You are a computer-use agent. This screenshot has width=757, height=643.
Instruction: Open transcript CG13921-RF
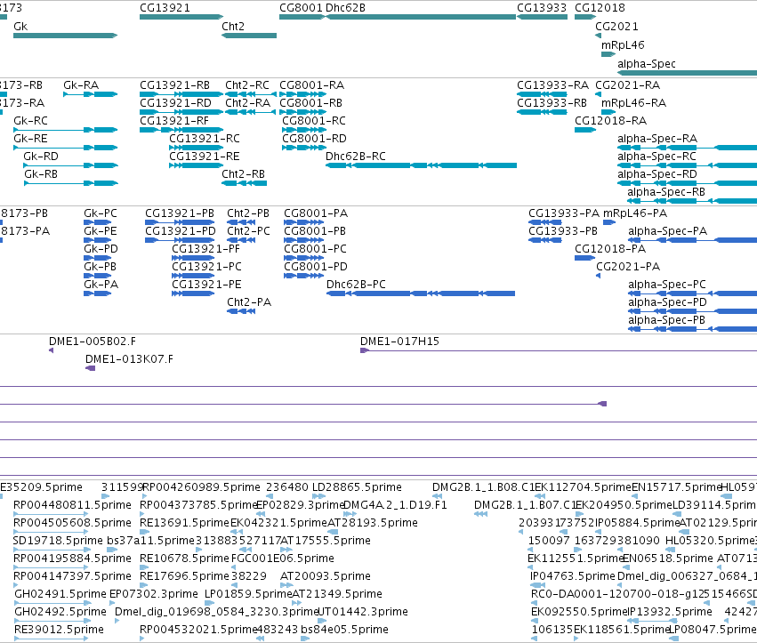(x=181, y=130)
